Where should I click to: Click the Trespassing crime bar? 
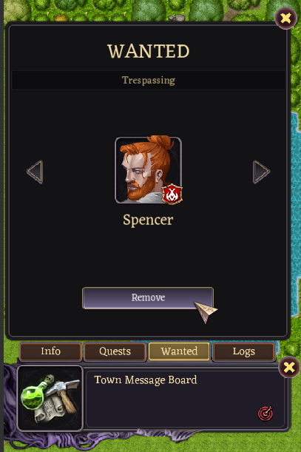pos(148,80)
